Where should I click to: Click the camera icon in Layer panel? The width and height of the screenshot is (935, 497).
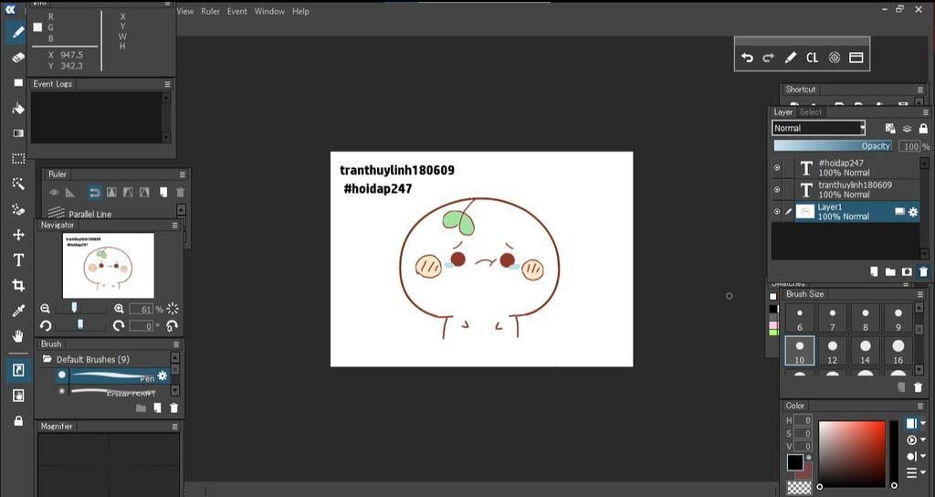[x=907, y=271]
